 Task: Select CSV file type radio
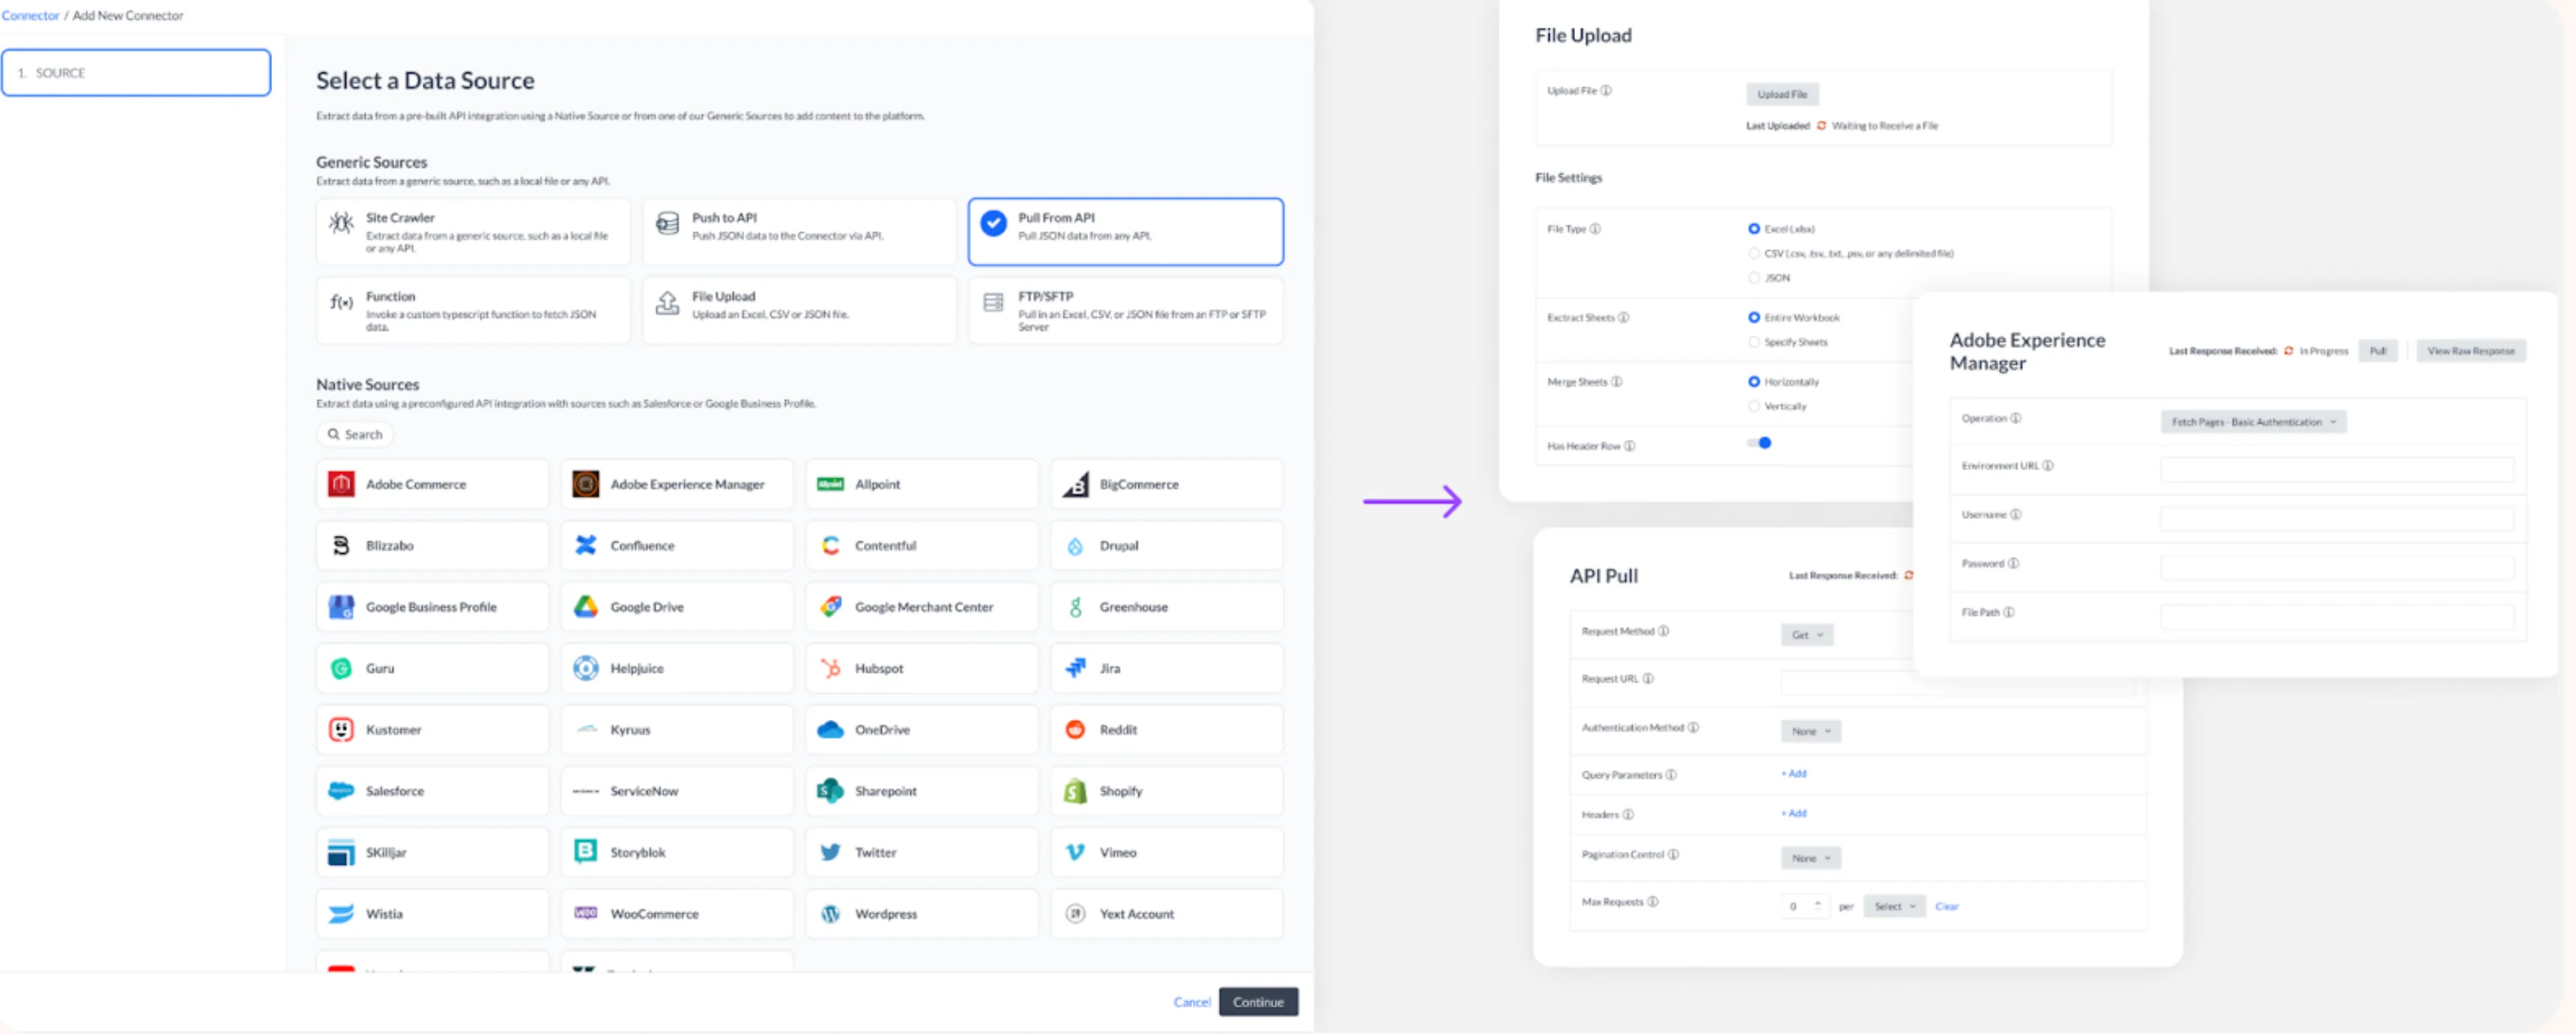point(1754,254)
